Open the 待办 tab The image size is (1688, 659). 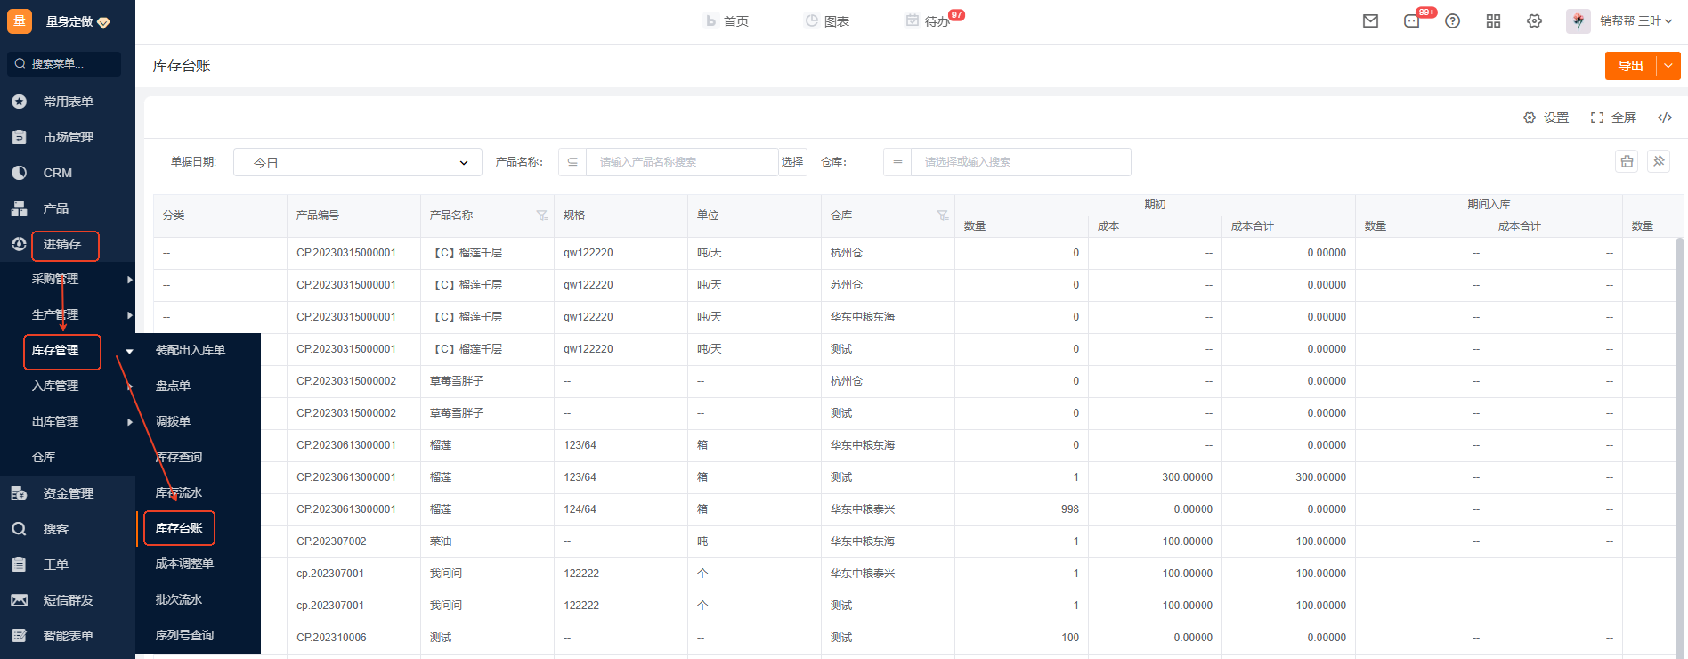tap(928, 21)
